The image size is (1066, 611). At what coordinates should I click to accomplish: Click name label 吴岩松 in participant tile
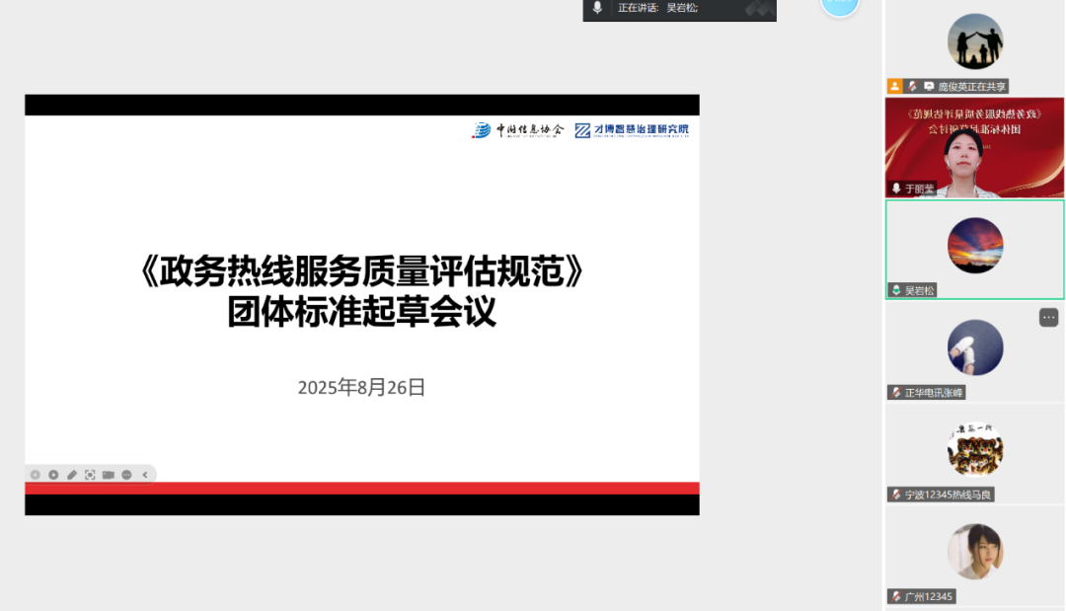919,290
